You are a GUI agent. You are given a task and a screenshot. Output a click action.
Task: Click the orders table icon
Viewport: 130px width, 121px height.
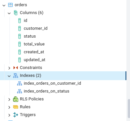[x=10, y=5]
